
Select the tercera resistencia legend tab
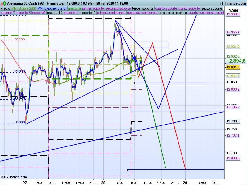(173, 13)
